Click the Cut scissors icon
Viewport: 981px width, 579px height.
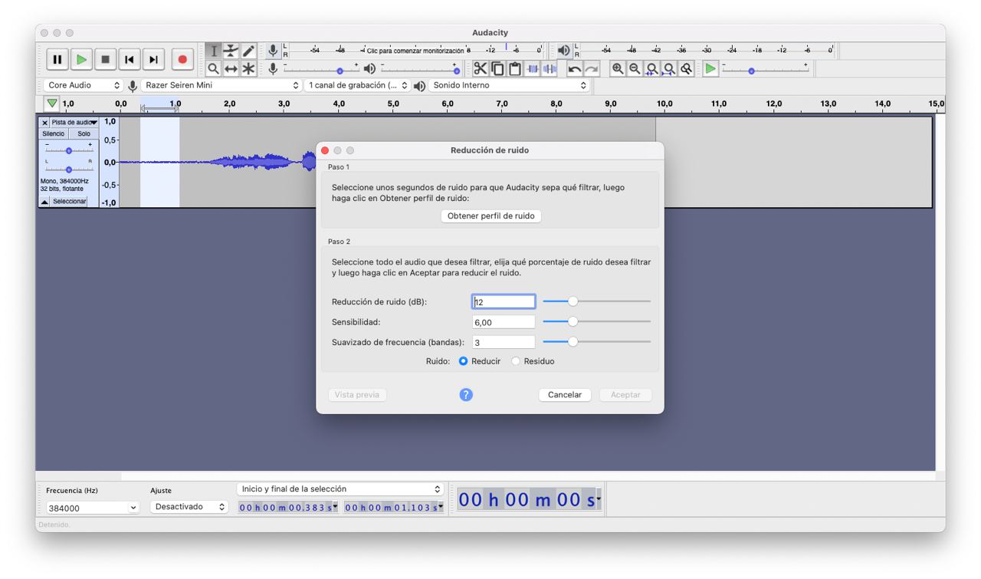481,68
